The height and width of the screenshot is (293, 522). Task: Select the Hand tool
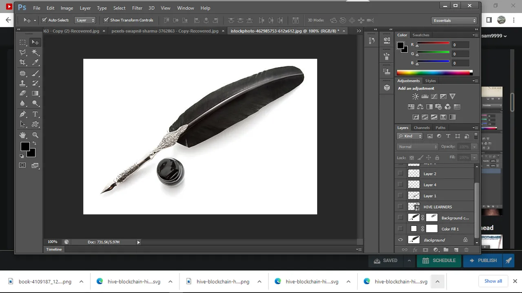[23, 135]
